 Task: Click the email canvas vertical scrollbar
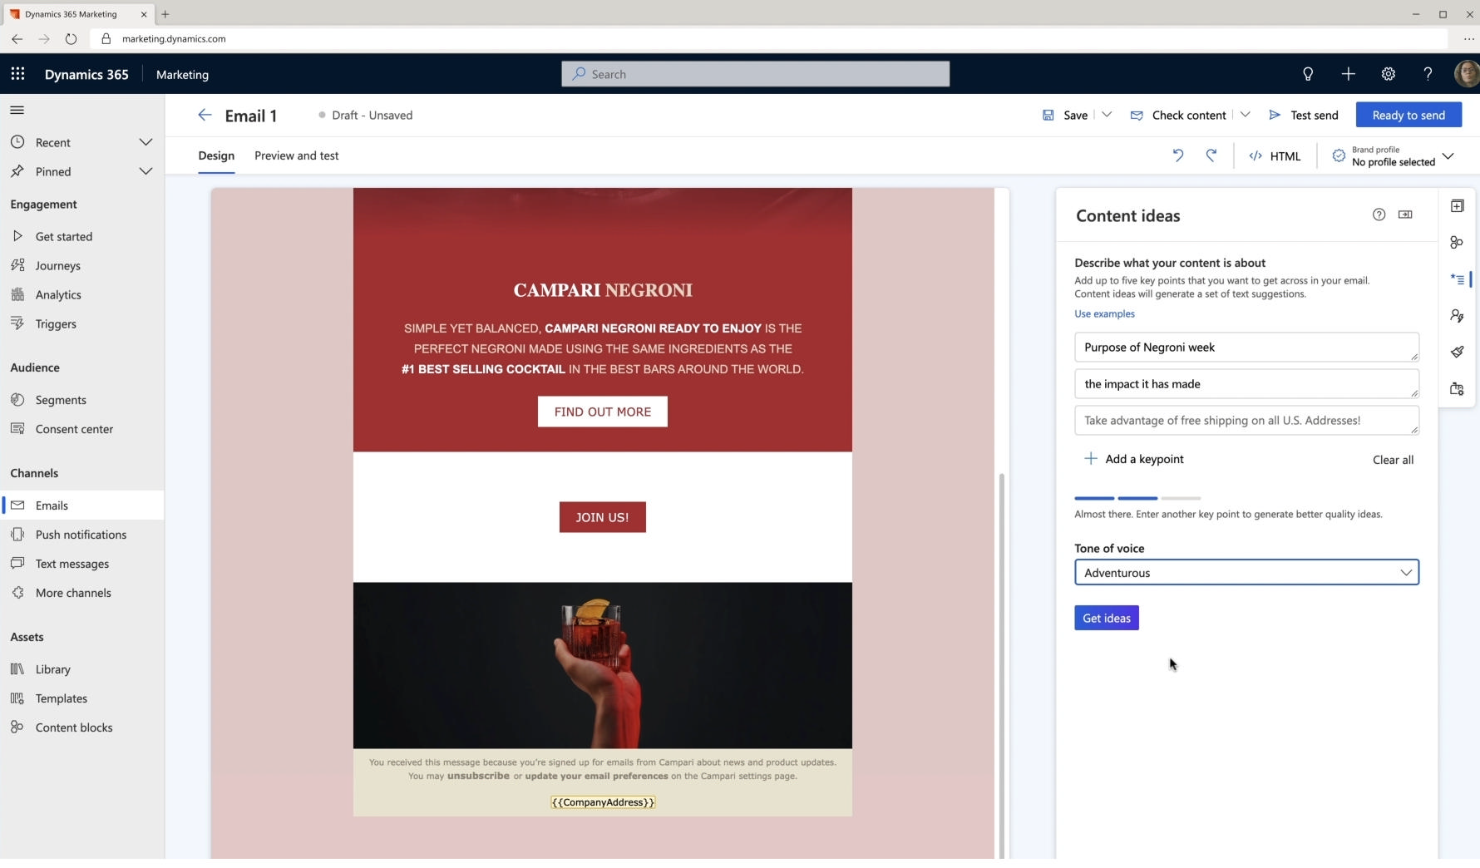[1001, 665]
